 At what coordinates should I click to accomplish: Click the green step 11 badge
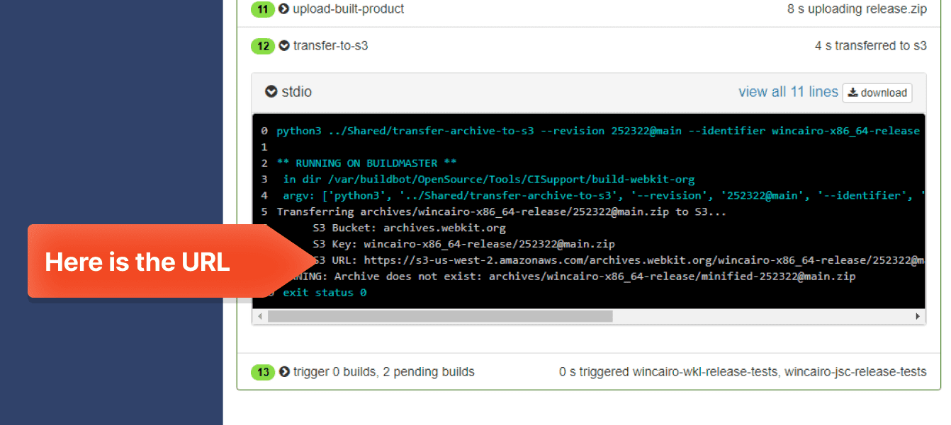pyautogui.click(x=262, y=9)
